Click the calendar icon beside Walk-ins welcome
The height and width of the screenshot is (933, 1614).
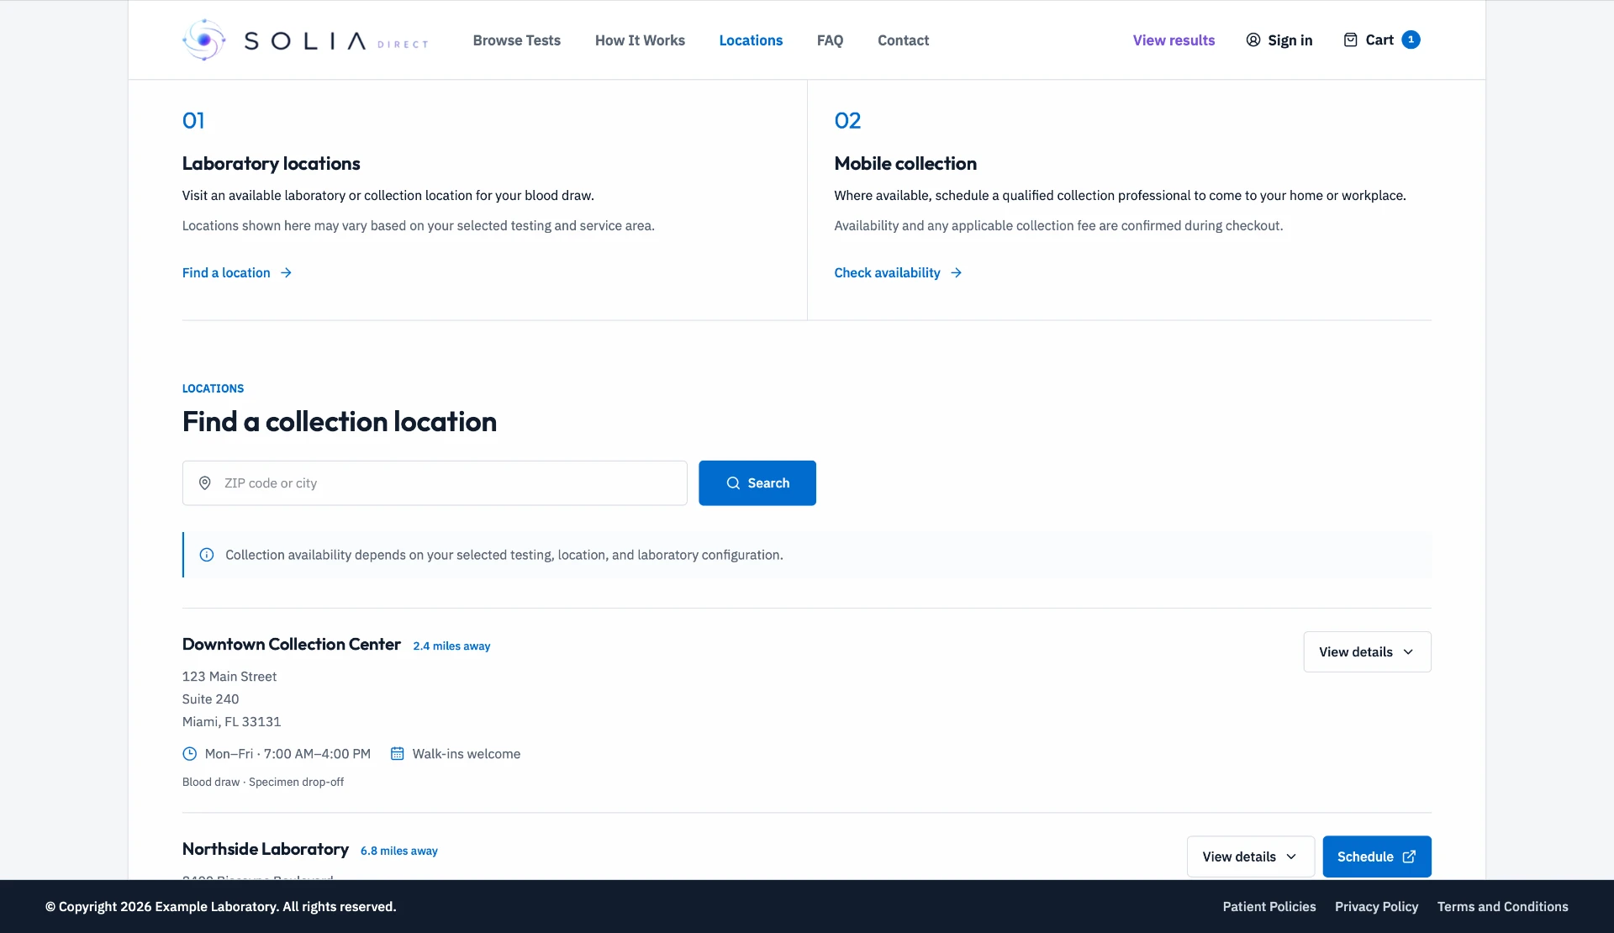398,754
